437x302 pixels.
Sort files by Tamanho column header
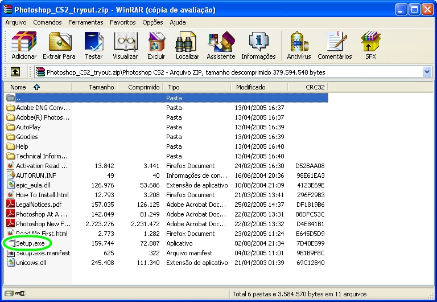point(102,87)
